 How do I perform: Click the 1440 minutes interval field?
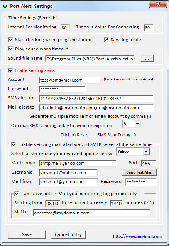(116, 204)
